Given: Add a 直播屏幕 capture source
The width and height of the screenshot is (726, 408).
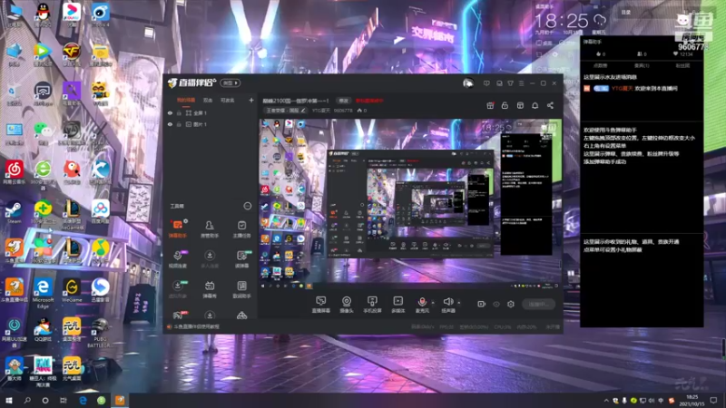Looking at the screenshot, I should coord(320,305).
